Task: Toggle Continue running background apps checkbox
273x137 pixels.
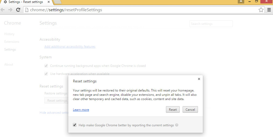Action: 46,66
